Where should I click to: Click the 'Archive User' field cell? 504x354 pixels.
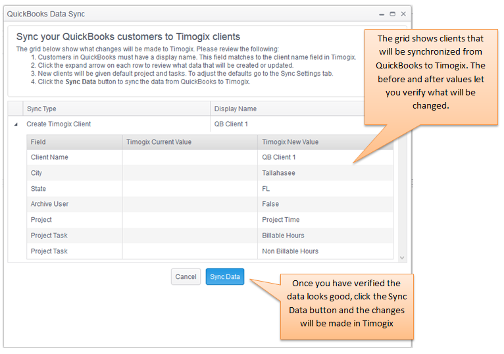click(x=74, y=204)
